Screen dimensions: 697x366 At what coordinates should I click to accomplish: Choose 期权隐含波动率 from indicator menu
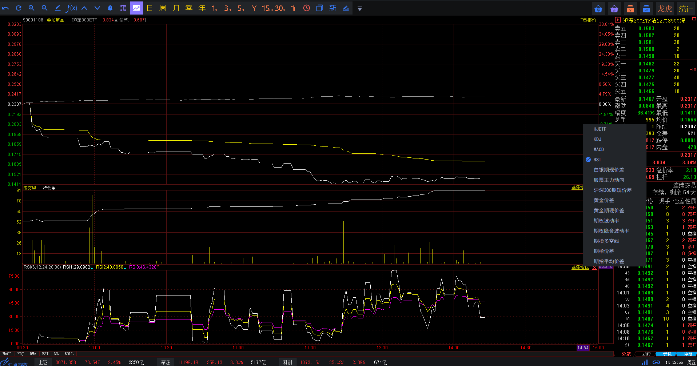click(x=614, y=231)
